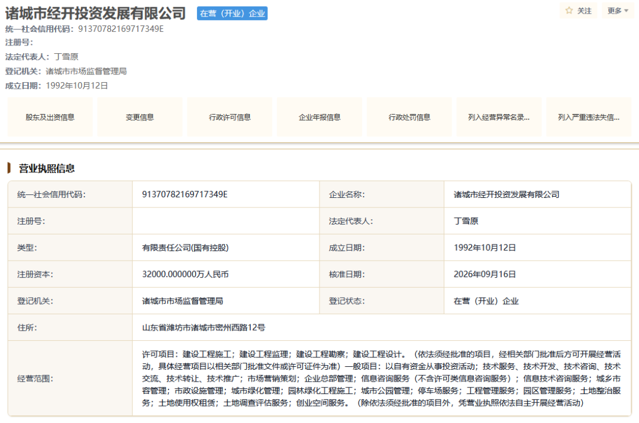This screenshot has width=639, height=423.
Task: Click the type value 有限责任公司(国有控股)
Action: (x=185, y=248)
